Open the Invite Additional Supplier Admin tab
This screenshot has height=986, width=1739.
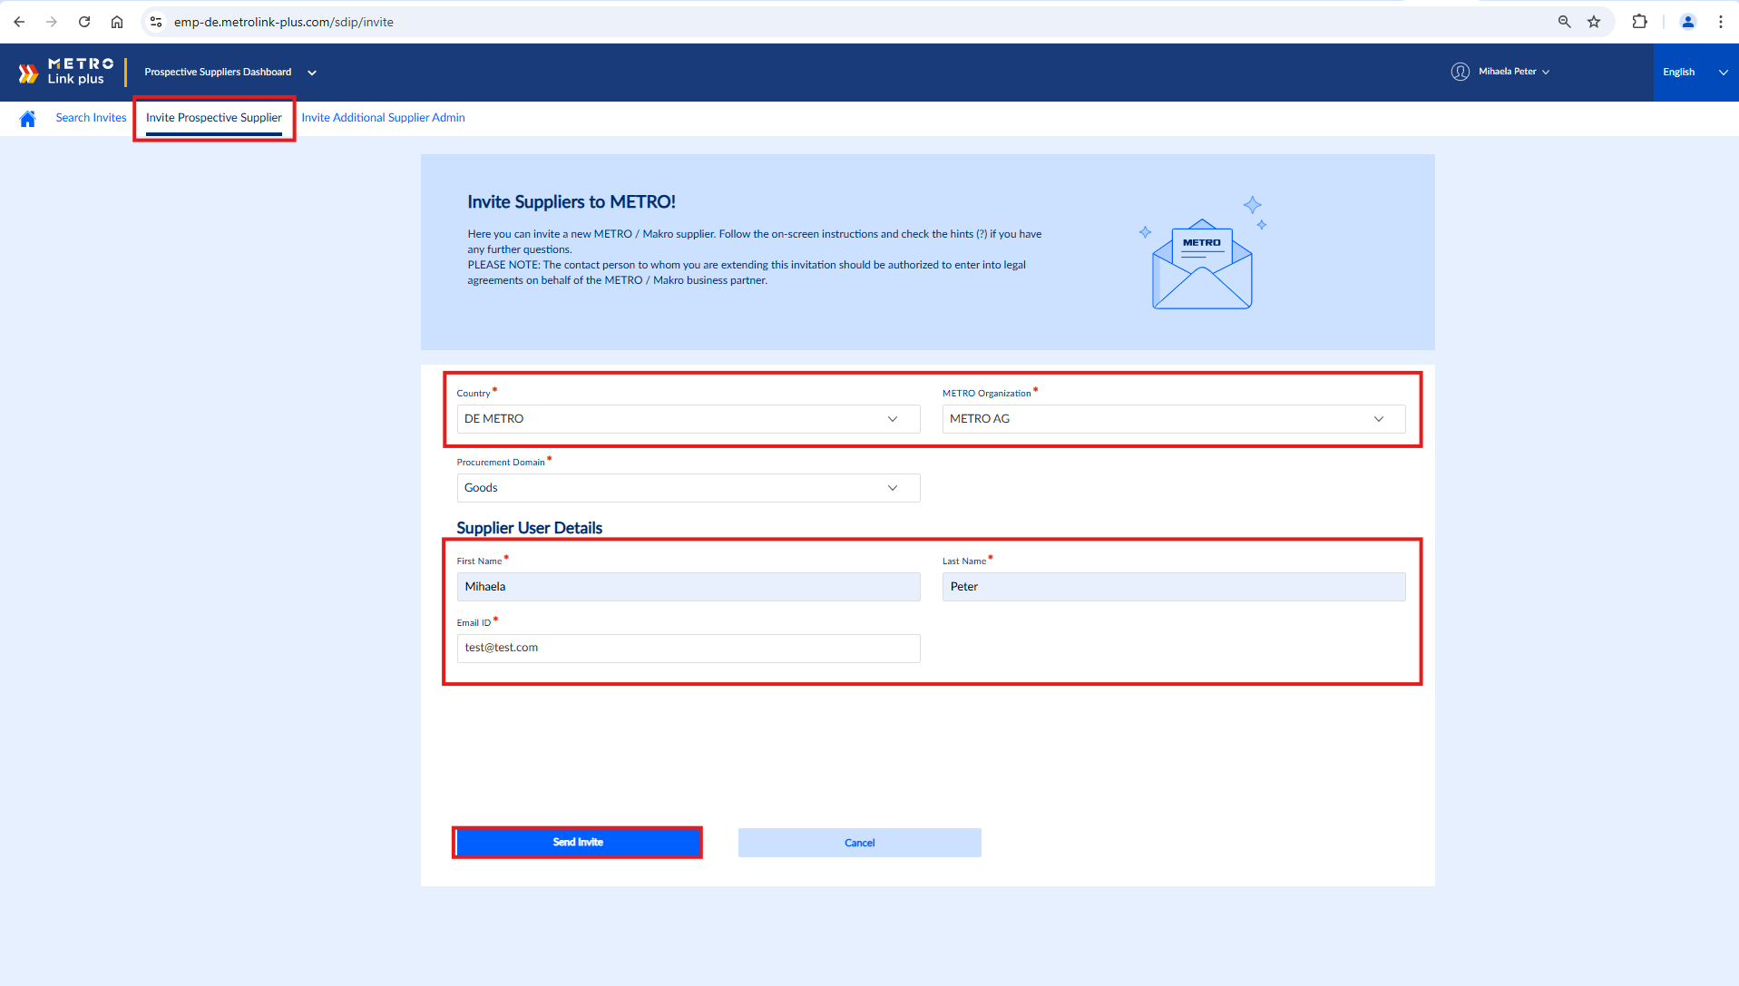tap(383, 118)
